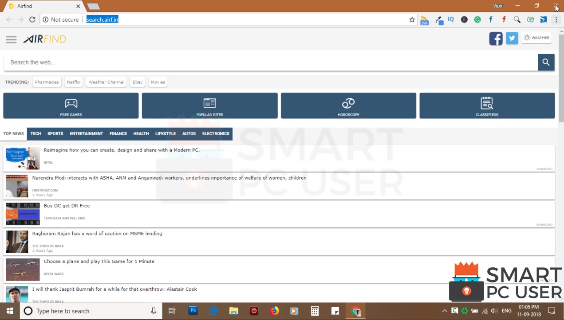The height and width of the screenshot is (320, 564).
Task: Switch to the Finance news tab
Action: tap(118, 134)
